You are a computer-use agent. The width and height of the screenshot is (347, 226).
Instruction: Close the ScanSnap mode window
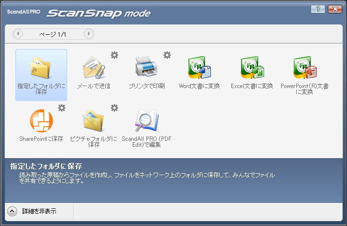334,9
